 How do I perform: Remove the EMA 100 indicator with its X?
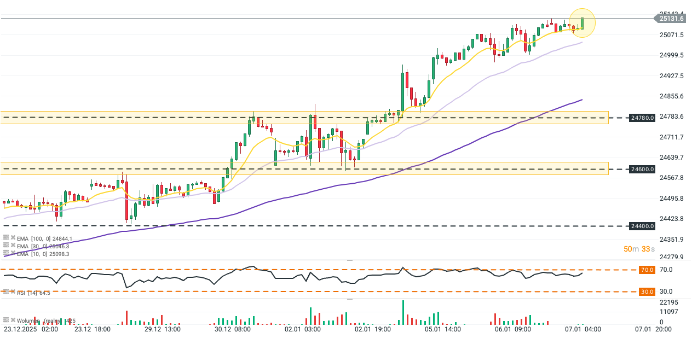point(13,238)
